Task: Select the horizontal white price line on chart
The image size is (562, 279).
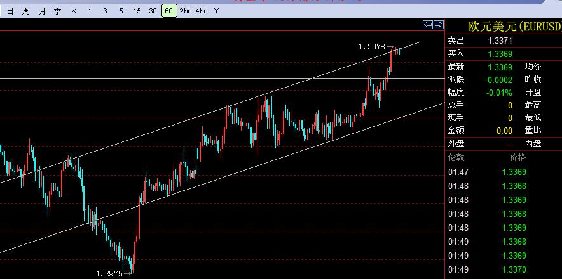Action: click(223, 78)
